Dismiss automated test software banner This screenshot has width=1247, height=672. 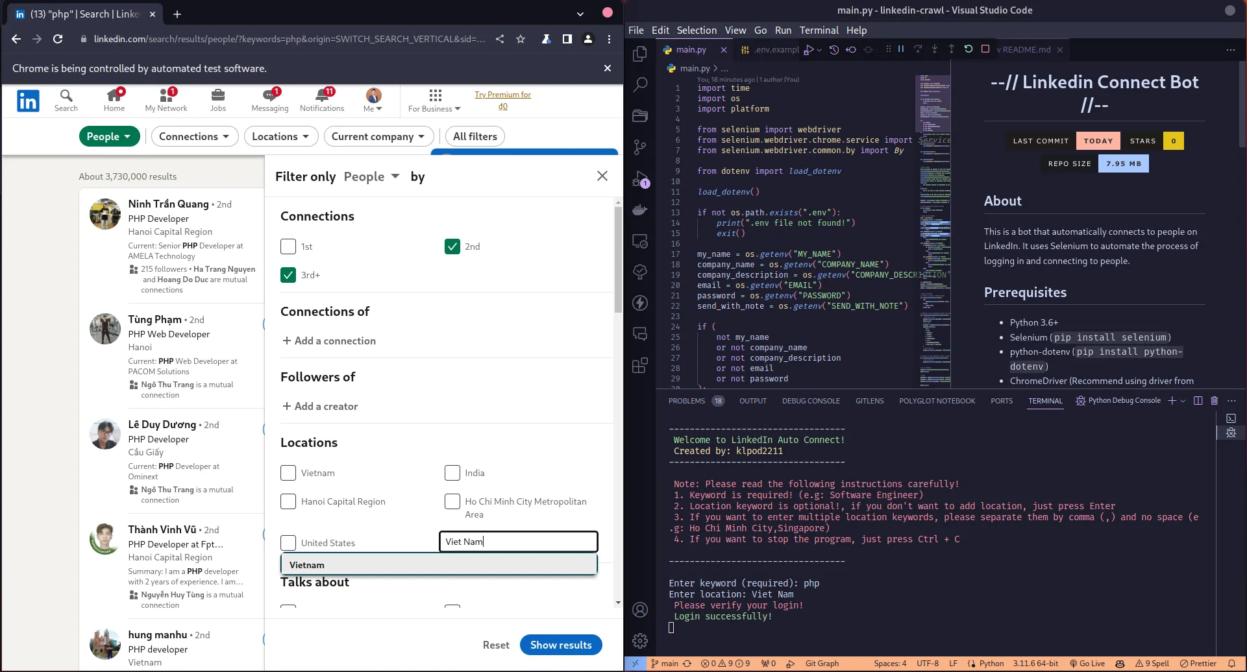pos(608,68)
